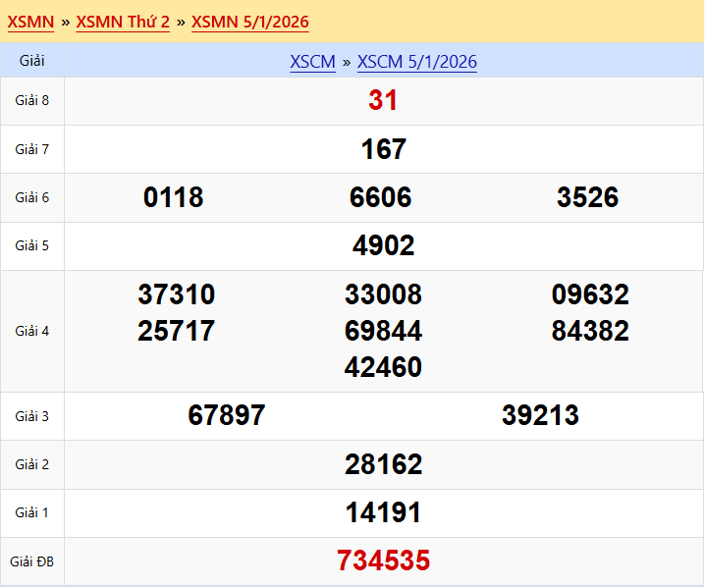Viewport: 705px width, 587px height.
Task: Click Giải 4 number 42460
Action: point(383,368)
